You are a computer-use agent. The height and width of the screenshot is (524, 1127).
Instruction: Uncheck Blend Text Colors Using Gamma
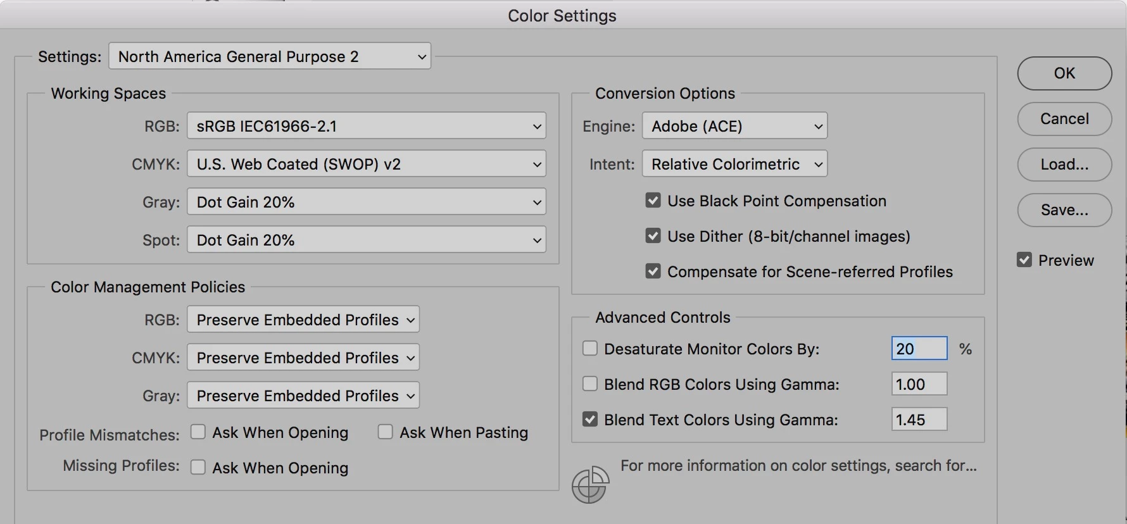(590, 420)
